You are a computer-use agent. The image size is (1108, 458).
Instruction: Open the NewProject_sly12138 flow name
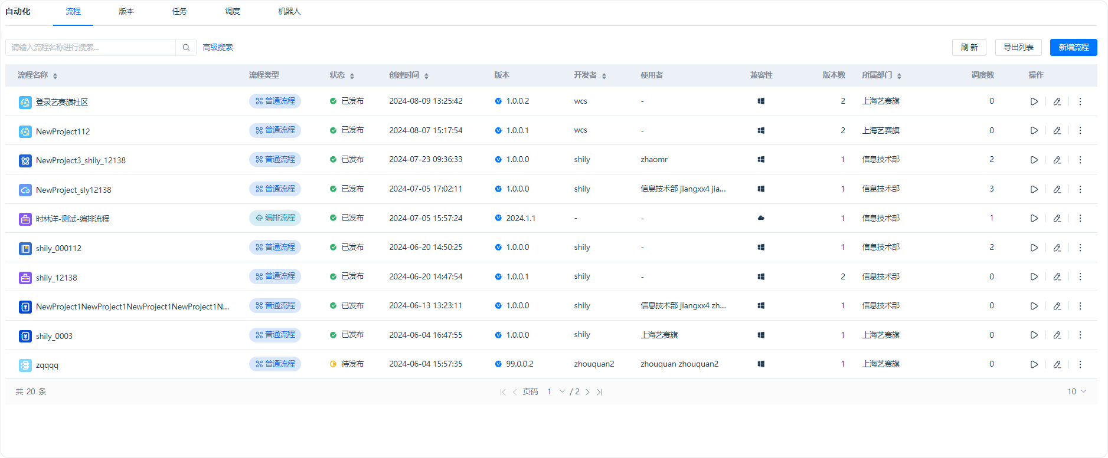(x=74, y=190)
